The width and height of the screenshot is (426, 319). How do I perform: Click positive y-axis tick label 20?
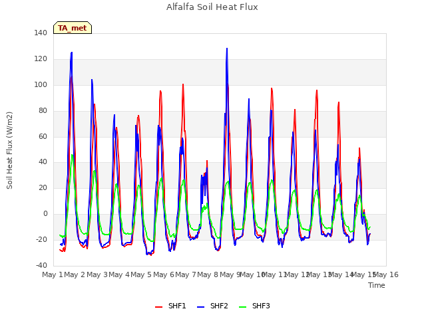43,187
